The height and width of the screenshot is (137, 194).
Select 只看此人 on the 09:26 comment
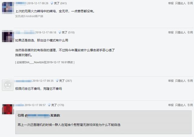(180, 3)
